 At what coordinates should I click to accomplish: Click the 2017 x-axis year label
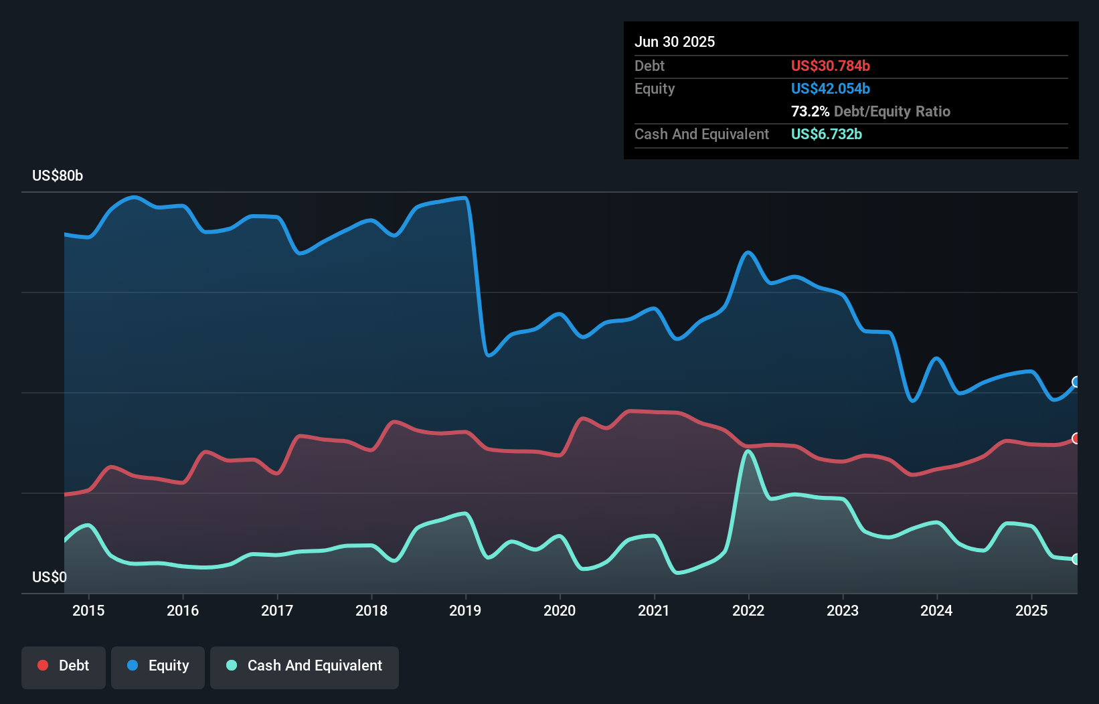[x=277, y=610]
